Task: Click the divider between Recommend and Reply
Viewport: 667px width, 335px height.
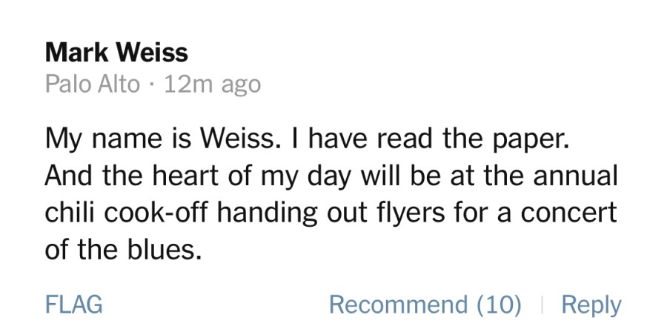Action: click(542, 305)
